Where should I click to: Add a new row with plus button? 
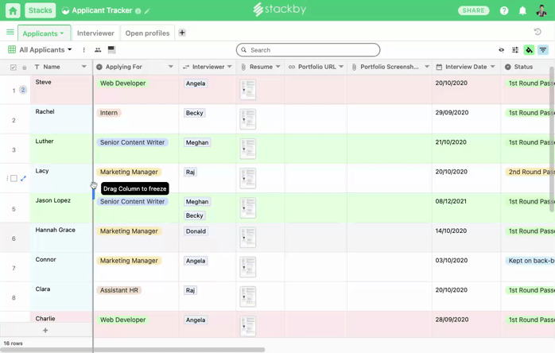tap(45, 330)
